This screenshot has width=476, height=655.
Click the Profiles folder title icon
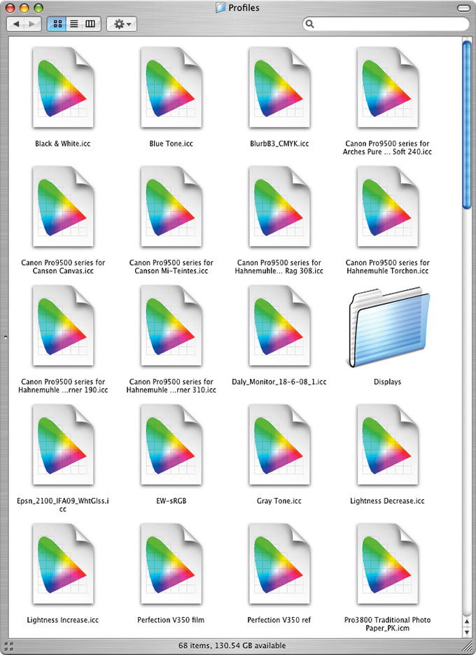coord(221,8)
